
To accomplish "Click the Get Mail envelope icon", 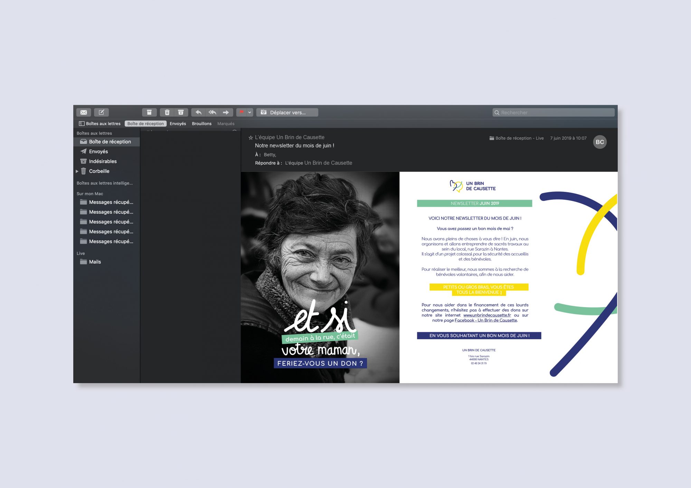I will coord(84,113).
